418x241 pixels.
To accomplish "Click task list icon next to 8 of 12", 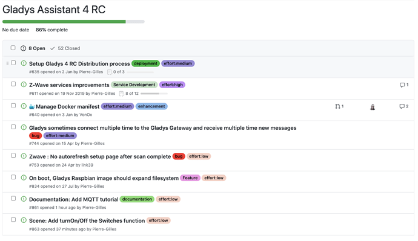I will pos(122,94).
